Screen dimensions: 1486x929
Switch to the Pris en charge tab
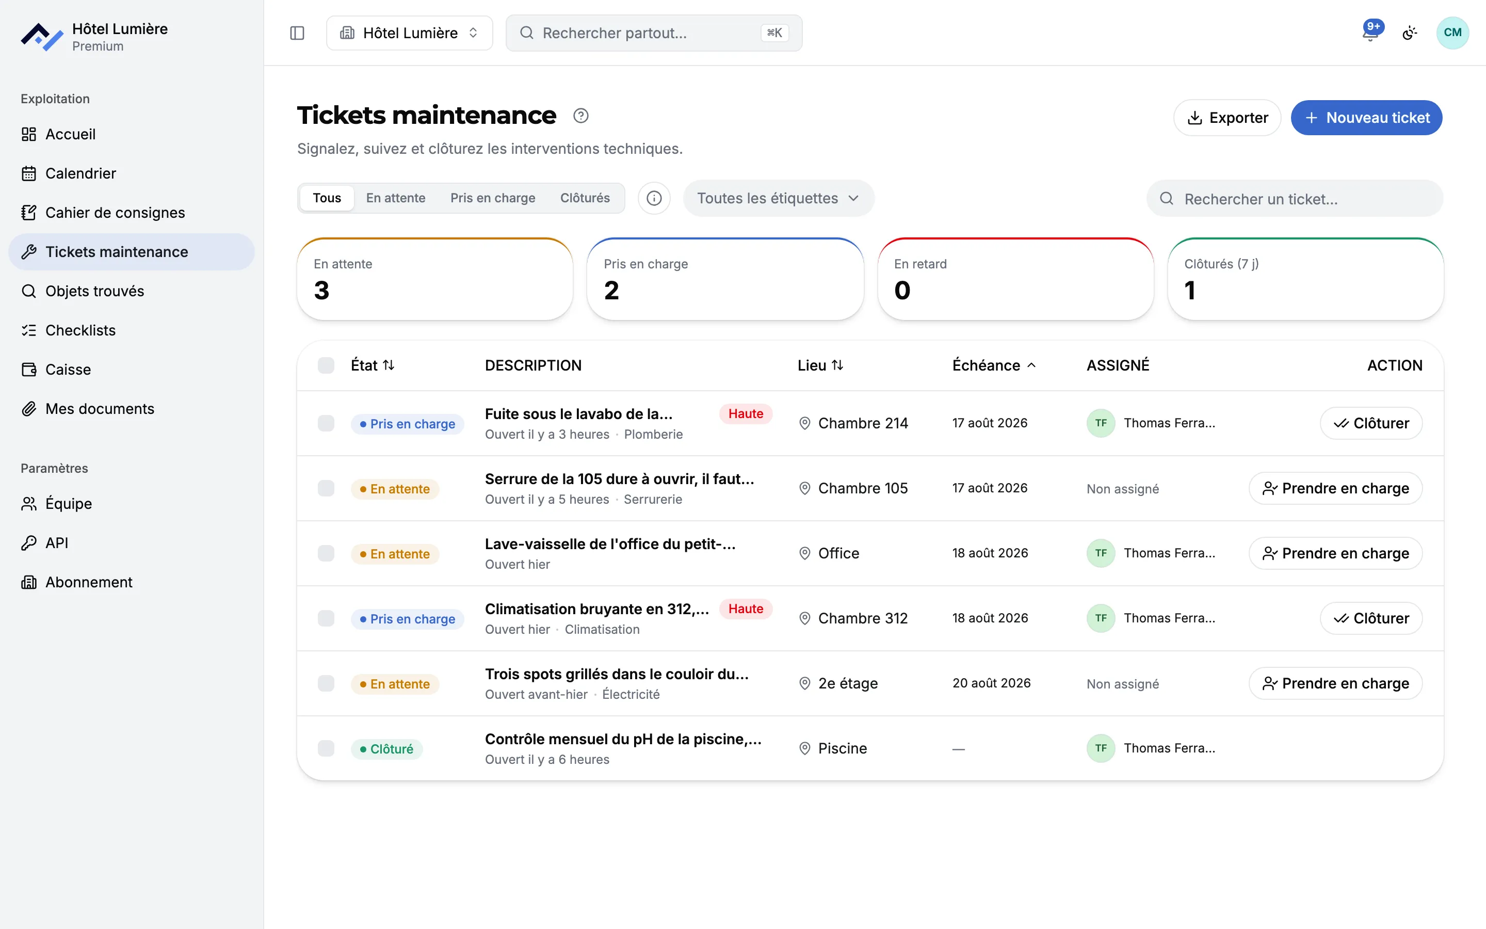coord(492,198)
